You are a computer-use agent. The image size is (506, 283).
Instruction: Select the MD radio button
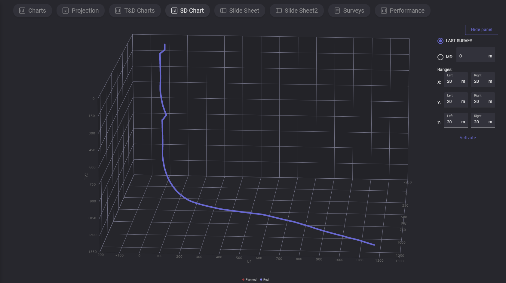coord(440,57)
